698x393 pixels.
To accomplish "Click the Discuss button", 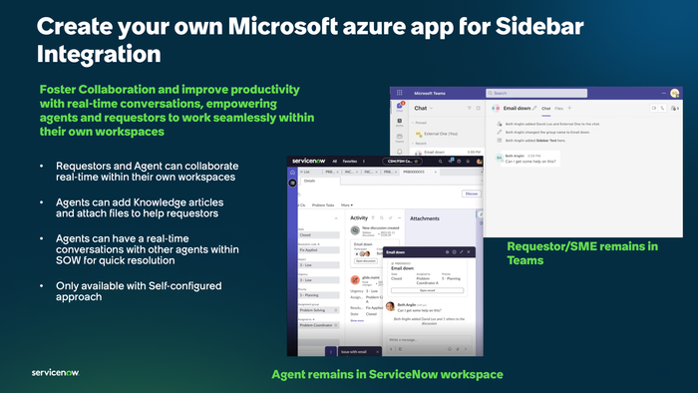I will click(472, 194).
